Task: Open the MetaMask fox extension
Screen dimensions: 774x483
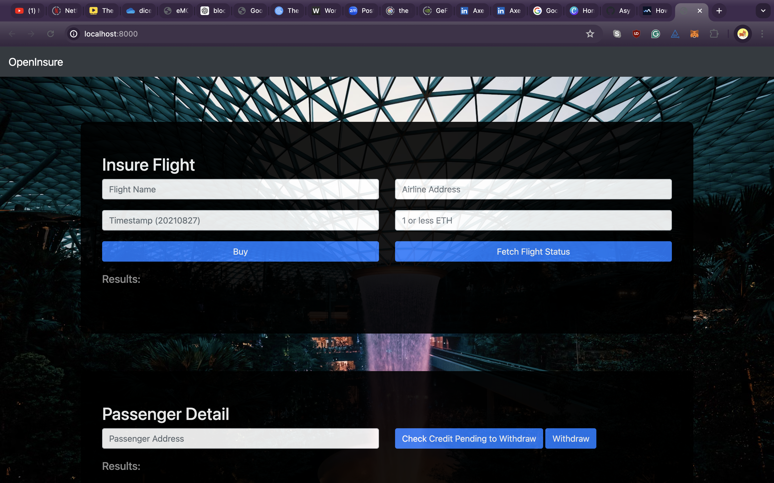Action: (694, 34)
